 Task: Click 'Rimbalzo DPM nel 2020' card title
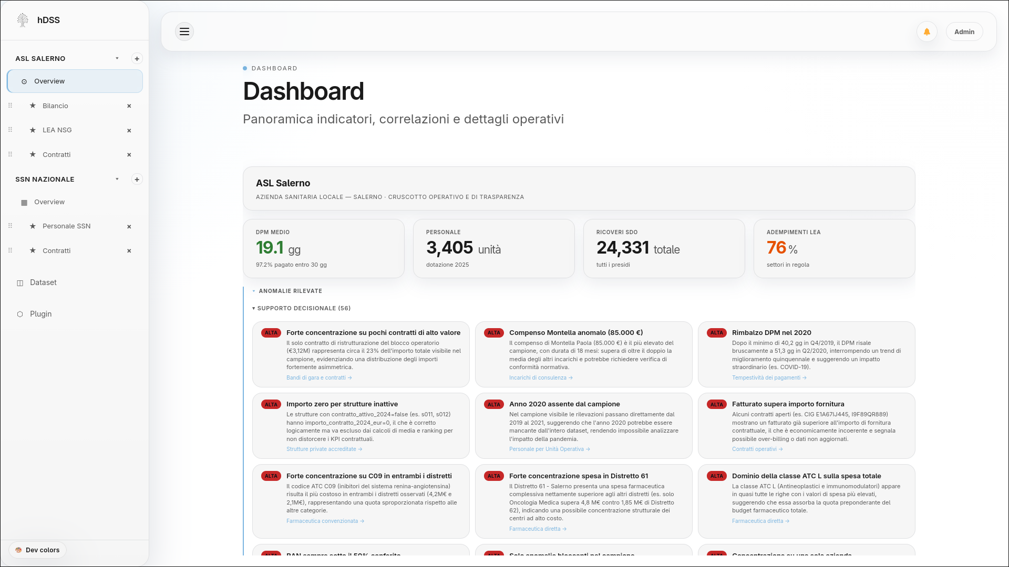tap(771, 333)
